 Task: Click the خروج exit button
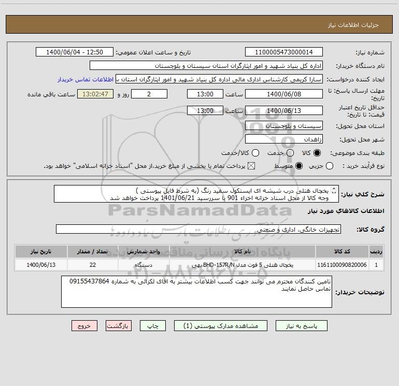coord(84,326)
